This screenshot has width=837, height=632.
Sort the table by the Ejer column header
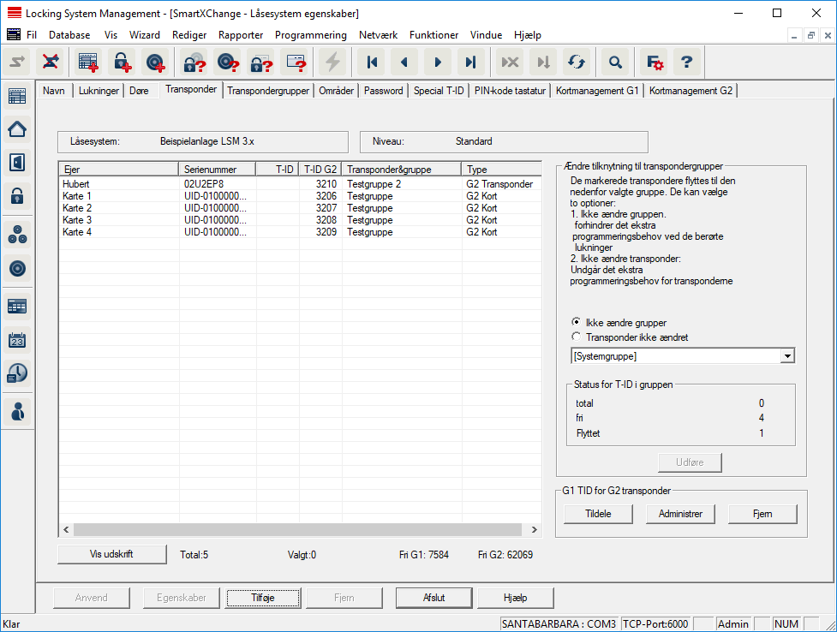(118, 170)
